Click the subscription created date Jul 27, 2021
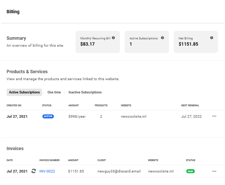 [17, 117]
